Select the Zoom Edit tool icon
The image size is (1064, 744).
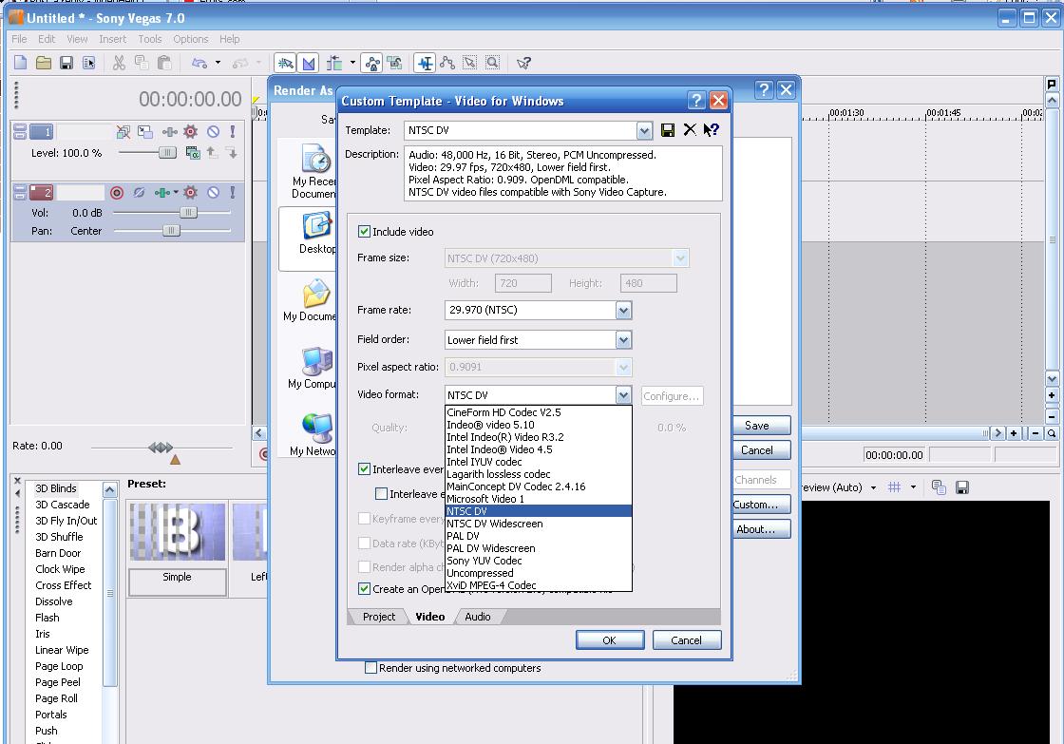493,63
